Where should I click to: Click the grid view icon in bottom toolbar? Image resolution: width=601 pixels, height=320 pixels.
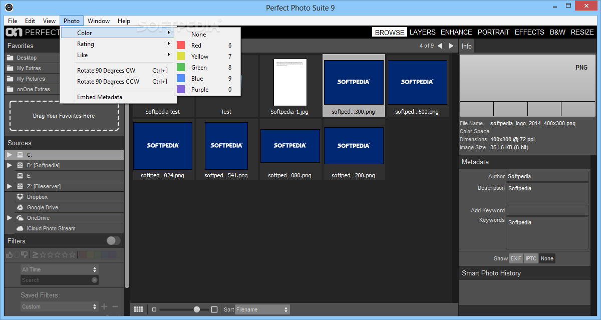click(x=139, y=309)
